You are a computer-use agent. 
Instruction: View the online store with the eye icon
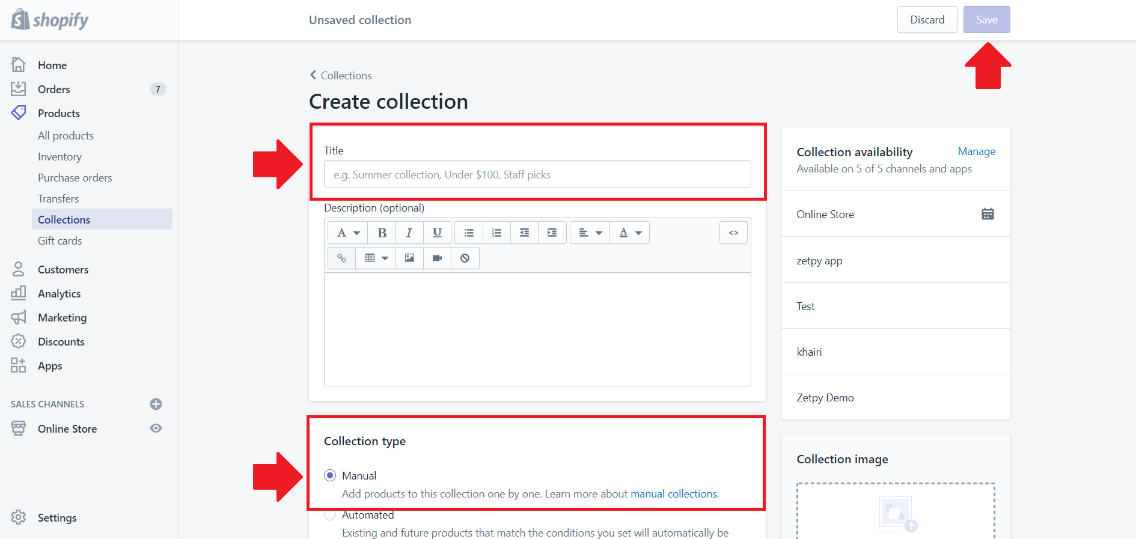(156, 428)
